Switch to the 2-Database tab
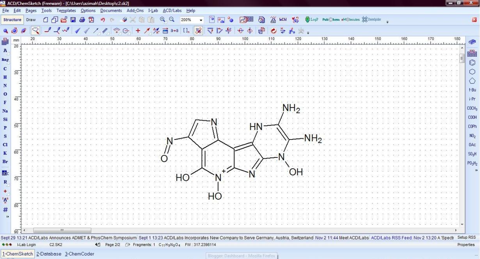The height and width of the screenshot is (259, 480). [x=49, y=254]
